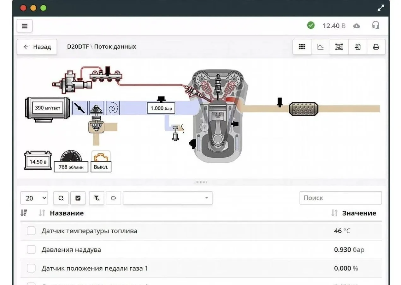401x285 pixels.
Task: Click the air flow 390 мг/такт value
Action: pos(48,108)
